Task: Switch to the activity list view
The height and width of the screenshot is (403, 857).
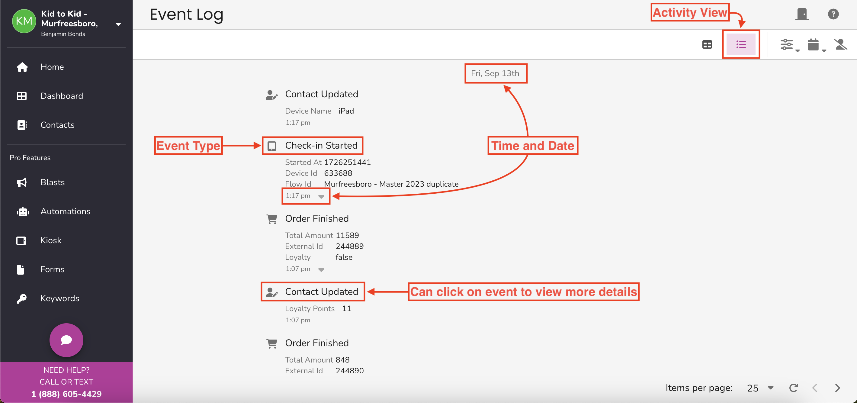Action: [x=741, y=44]
